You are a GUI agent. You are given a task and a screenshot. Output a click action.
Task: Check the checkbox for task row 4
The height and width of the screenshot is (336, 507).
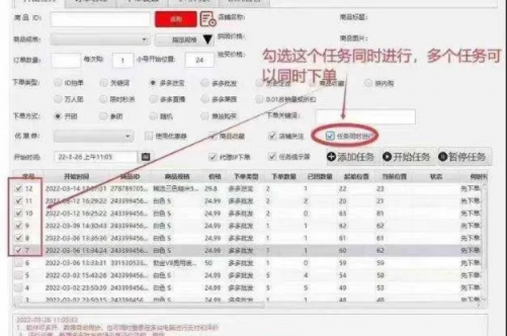click(18, 288)
